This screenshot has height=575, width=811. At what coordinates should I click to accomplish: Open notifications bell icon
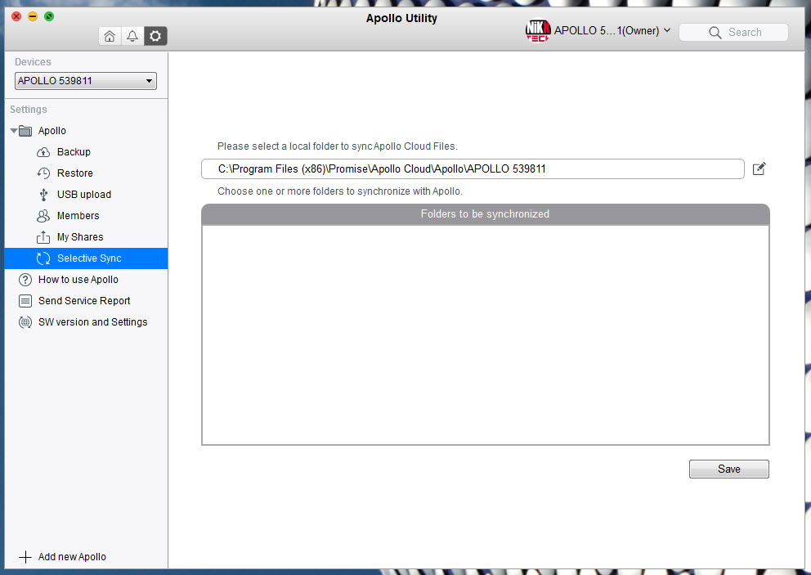click(132, 36)
